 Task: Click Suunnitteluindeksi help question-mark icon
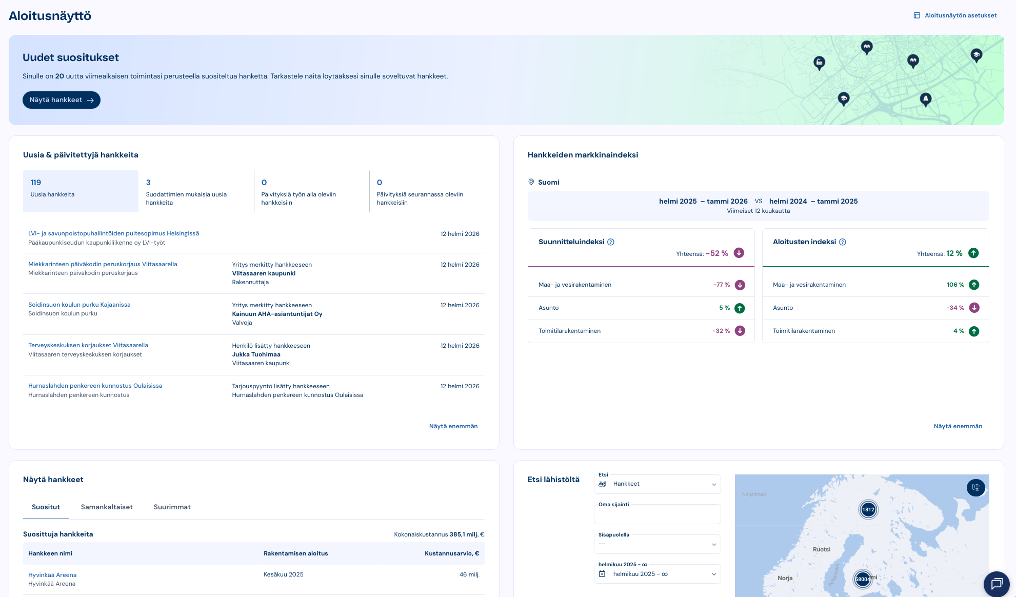pyautogui.click(x=611, y=242)
